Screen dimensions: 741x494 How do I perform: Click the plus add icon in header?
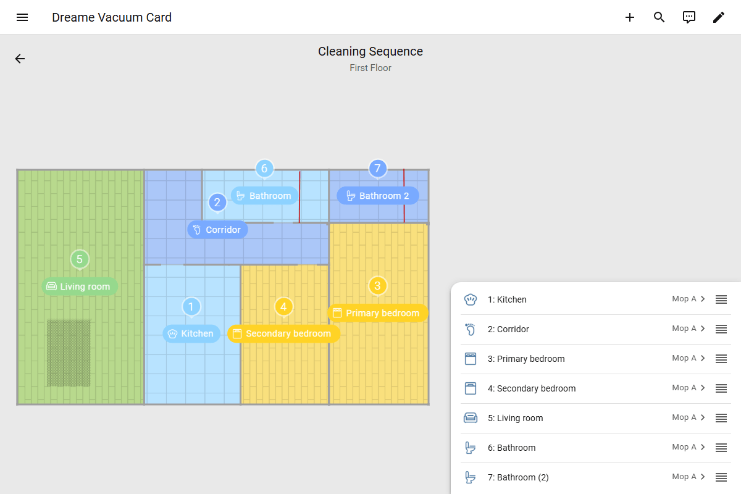click(x=630, y=17)
